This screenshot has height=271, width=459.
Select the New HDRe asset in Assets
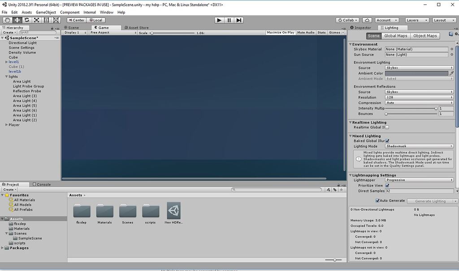174,210
